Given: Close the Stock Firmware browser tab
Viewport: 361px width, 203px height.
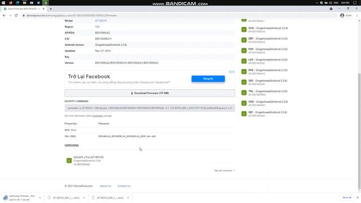Looking at the screenshot, I should (x=43, y=9).
